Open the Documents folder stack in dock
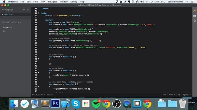197x110 pixels. [162, 103]
